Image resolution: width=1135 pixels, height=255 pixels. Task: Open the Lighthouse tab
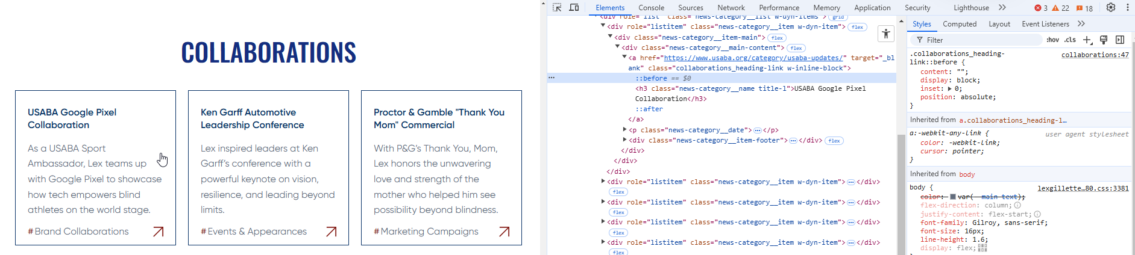point(971,8)
